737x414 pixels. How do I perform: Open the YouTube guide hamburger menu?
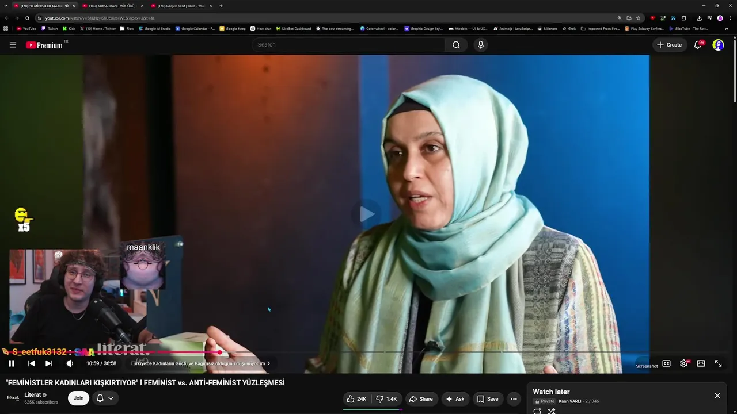(x=13, y=45)
